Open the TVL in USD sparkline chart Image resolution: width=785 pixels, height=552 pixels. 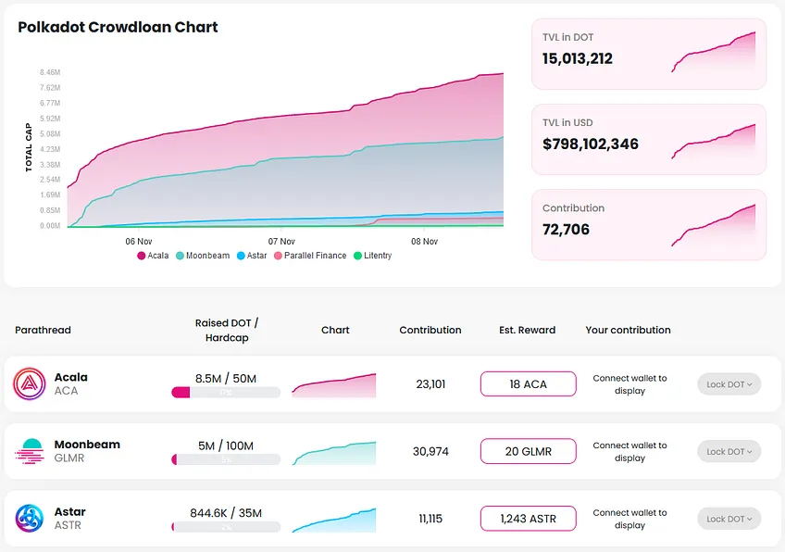coord(714,142)
